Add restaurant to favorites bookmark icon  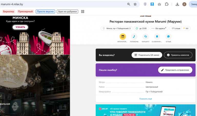coord(157,37)
